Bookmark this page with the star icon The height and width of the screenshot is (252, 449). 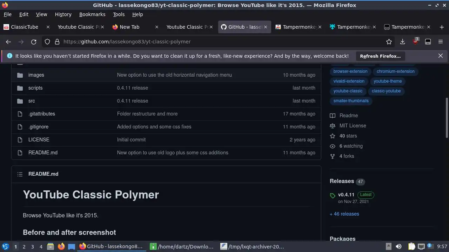tap(389, 42)
